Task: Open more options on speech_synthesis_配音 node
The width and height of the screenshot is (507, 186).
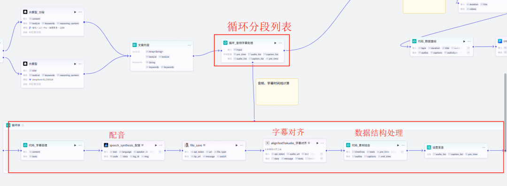Action: tap(161, 145)
